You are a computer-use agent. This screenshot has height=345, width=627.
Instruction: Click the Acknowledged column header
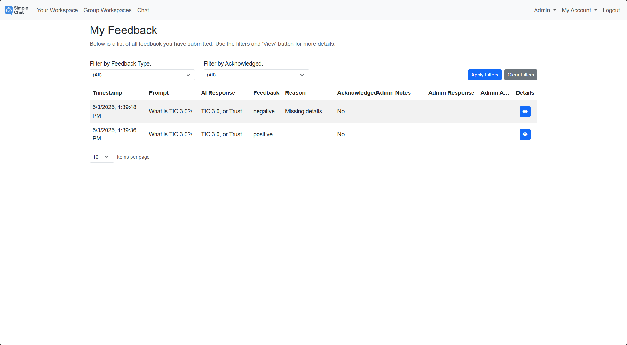pos(356,93)
